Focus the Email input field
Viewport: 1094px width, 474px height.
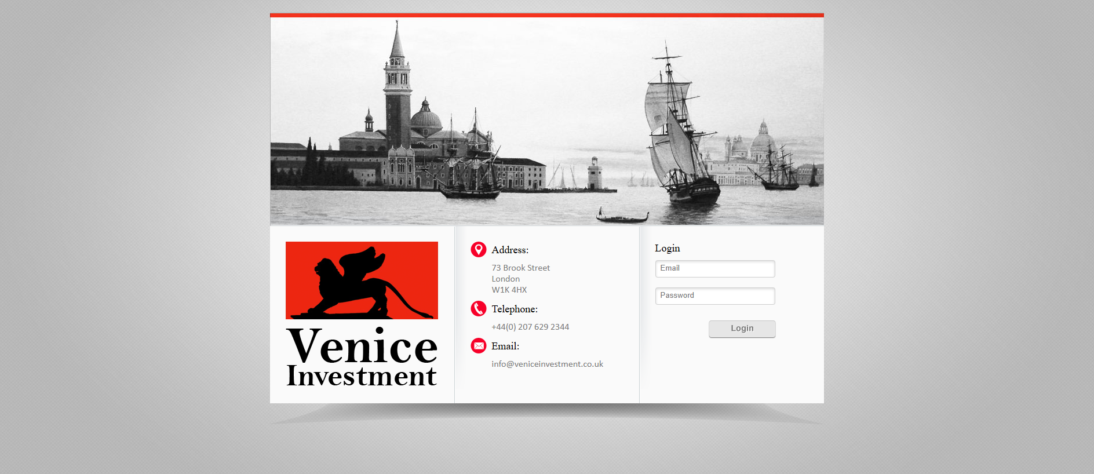pos(715,269)
